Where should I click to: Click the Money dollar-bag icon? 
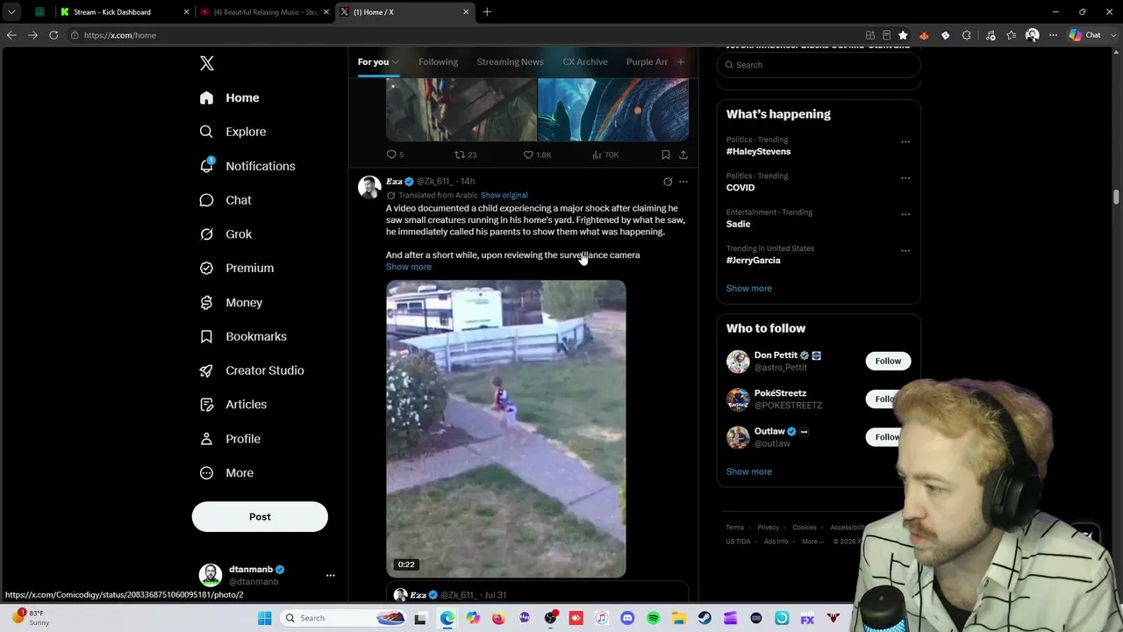click(x=207, y=302)
